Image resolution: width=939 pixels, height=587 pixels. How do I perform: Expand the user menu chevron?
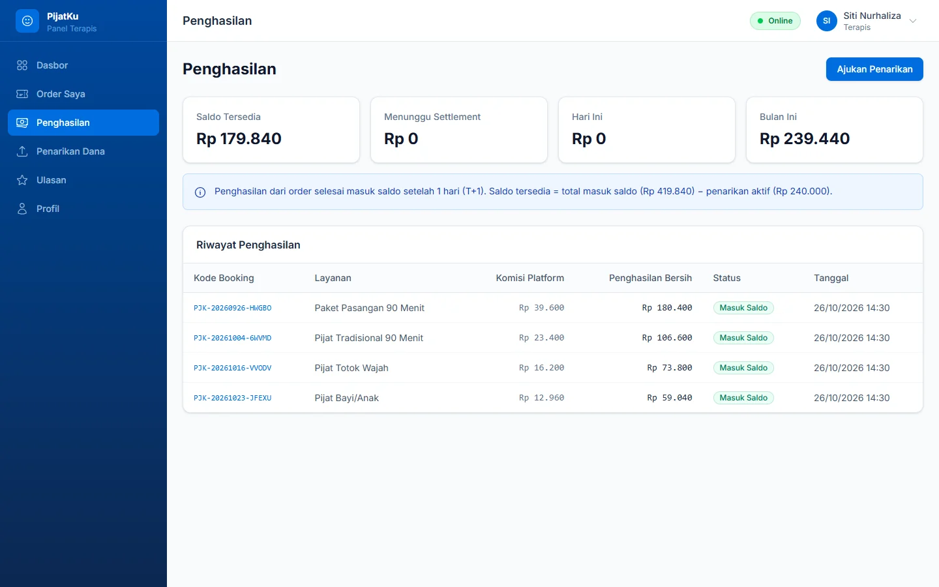coord(913,21)
